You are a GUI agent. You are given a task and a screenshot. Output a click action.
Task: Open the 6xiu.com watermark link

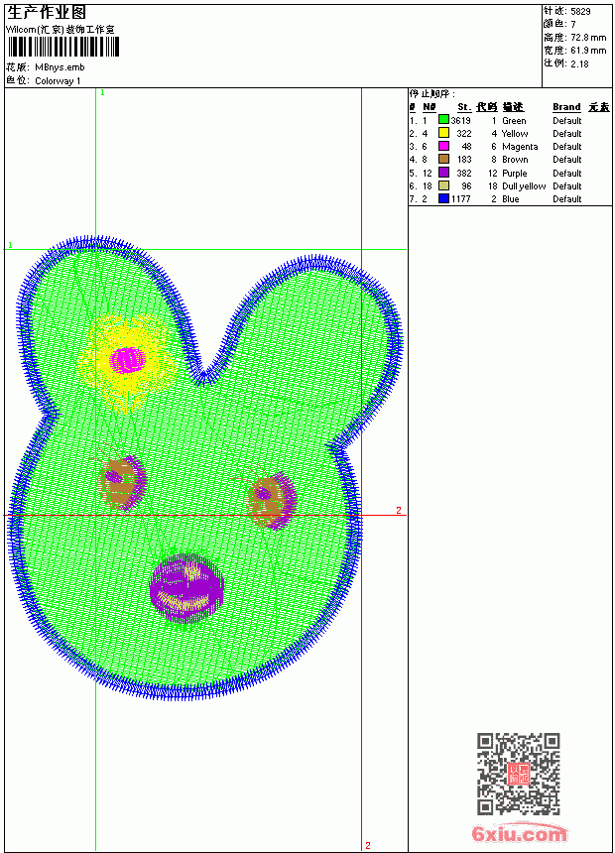point(519,834)
